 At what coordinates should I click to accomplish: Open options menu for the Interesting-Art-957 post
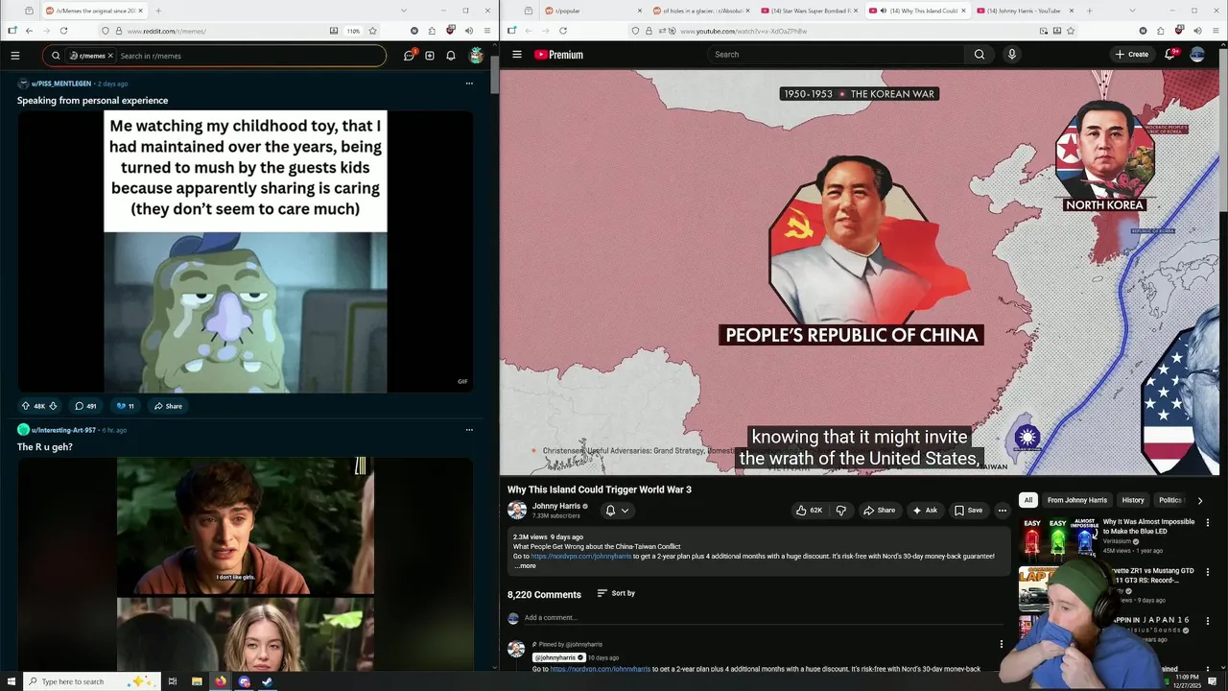469,430
